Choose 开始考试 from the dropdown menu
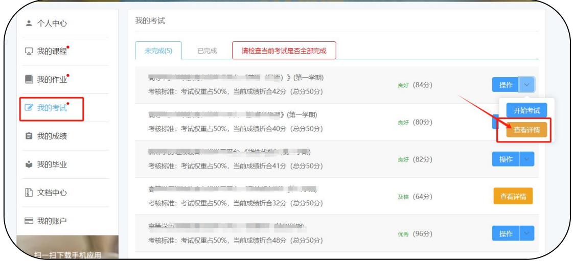 (526, 110)
